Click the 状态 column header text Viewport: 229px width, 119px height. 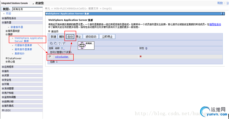142,48
